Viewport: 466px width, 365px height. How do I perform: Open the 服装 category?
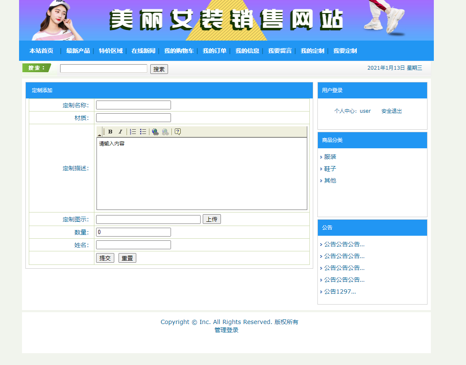pos(330,156)
